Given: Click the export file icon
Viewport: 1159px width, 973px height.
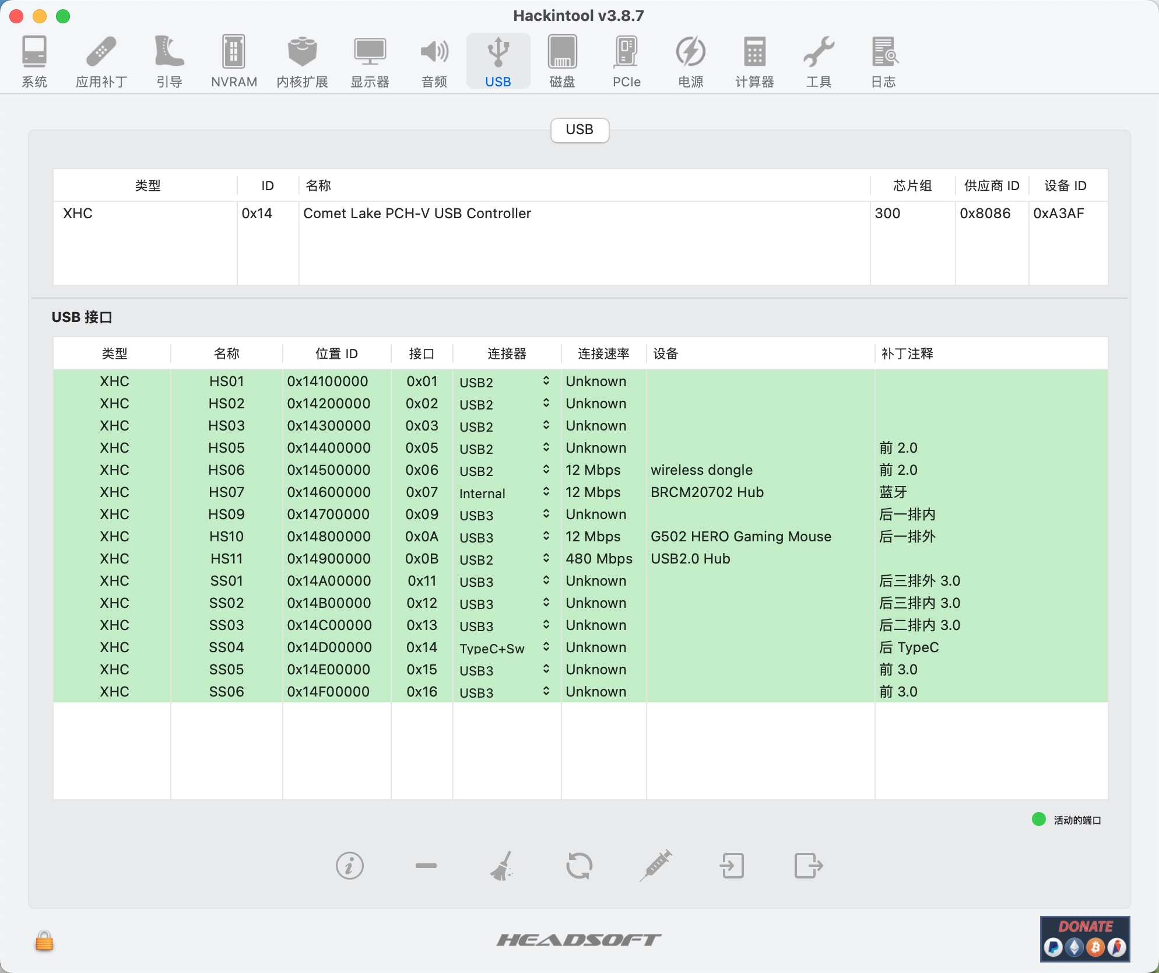Looking at the screenshot, I should point(809,866).
